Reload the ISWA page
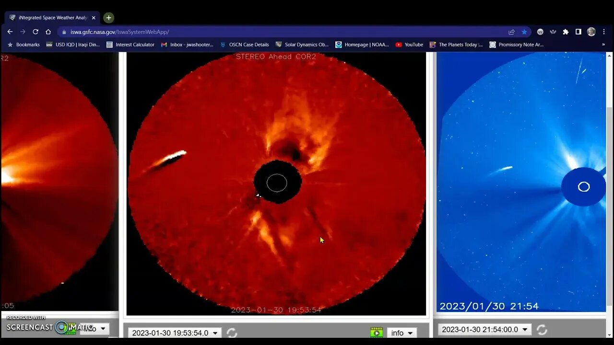 (x=35, y=32)
